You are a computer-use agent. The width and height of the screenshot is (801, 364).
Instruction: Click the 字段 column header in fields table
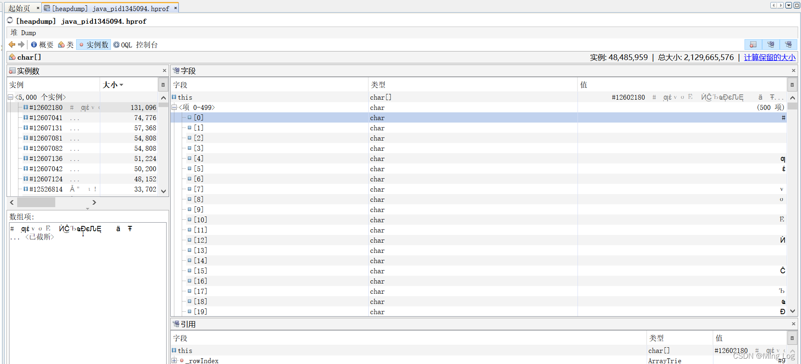269,85
